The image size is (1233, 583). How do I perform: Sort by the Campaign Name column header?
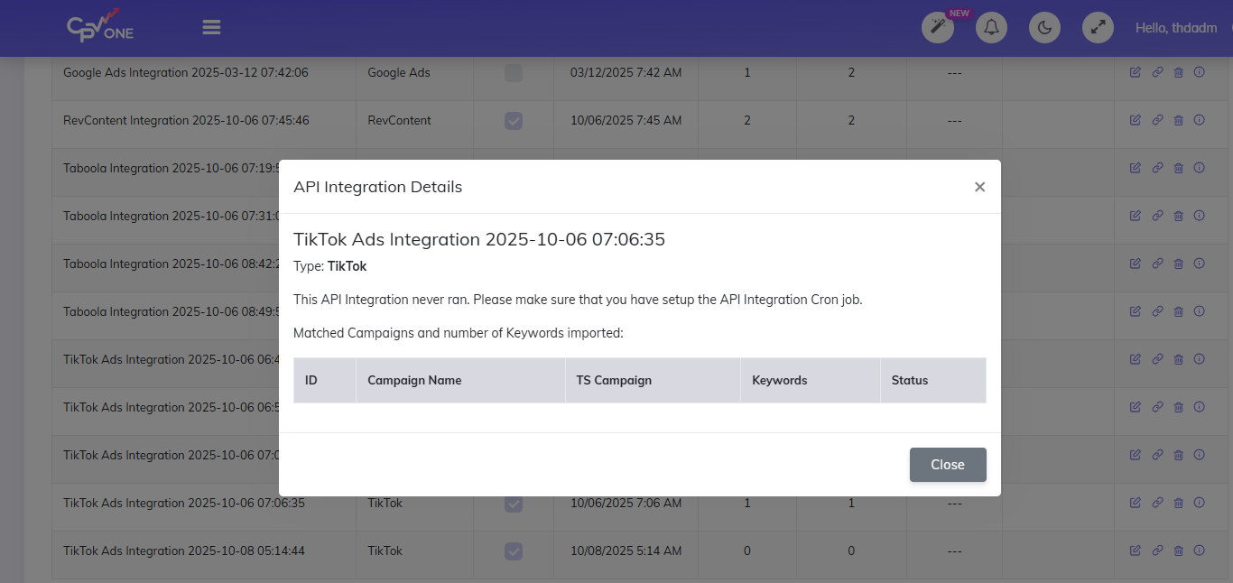click(x=414, y=380)
